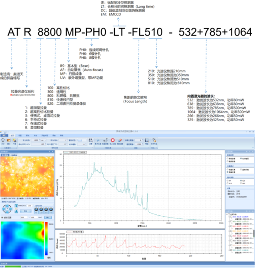The height and width of the screenshot is (268, 255).
Task: Open the time unit ms dropdown
Action: [x=43, y=140]
